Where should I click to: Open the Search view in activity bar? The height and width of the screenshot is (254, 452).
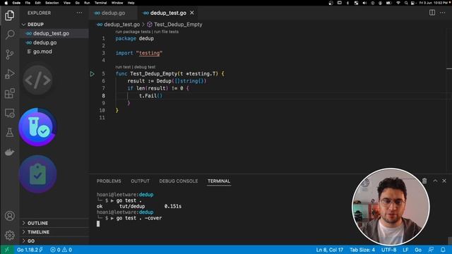[x=9, y=35]
